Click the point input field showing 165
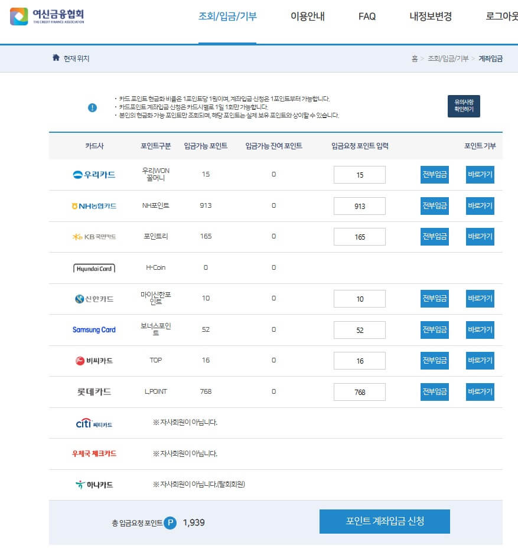This screenshot has width=518, height=549. [x=360, y=236]
